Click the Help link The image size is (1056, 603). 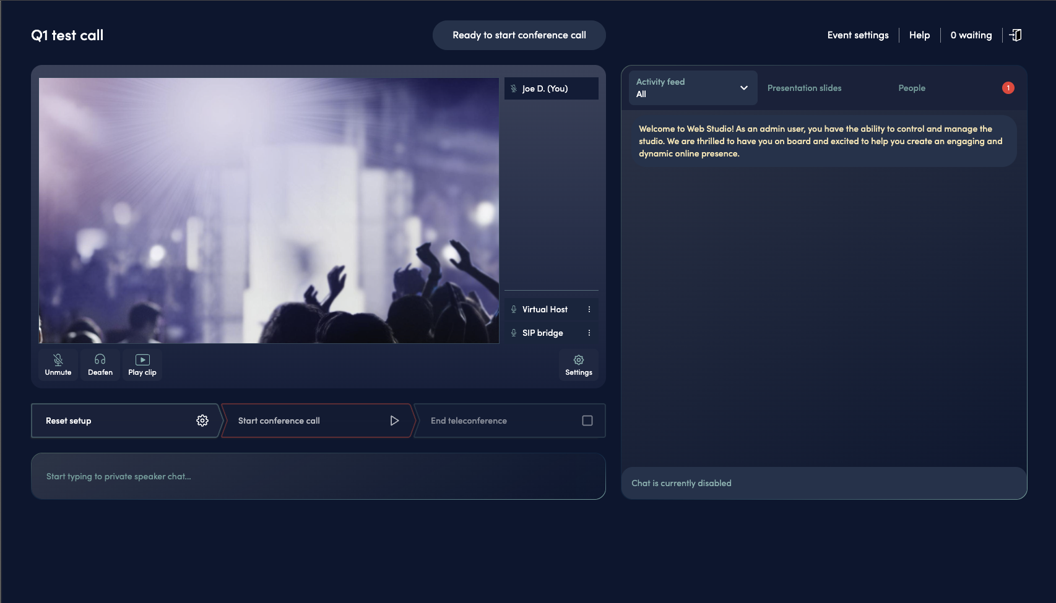tap(919, 35)
